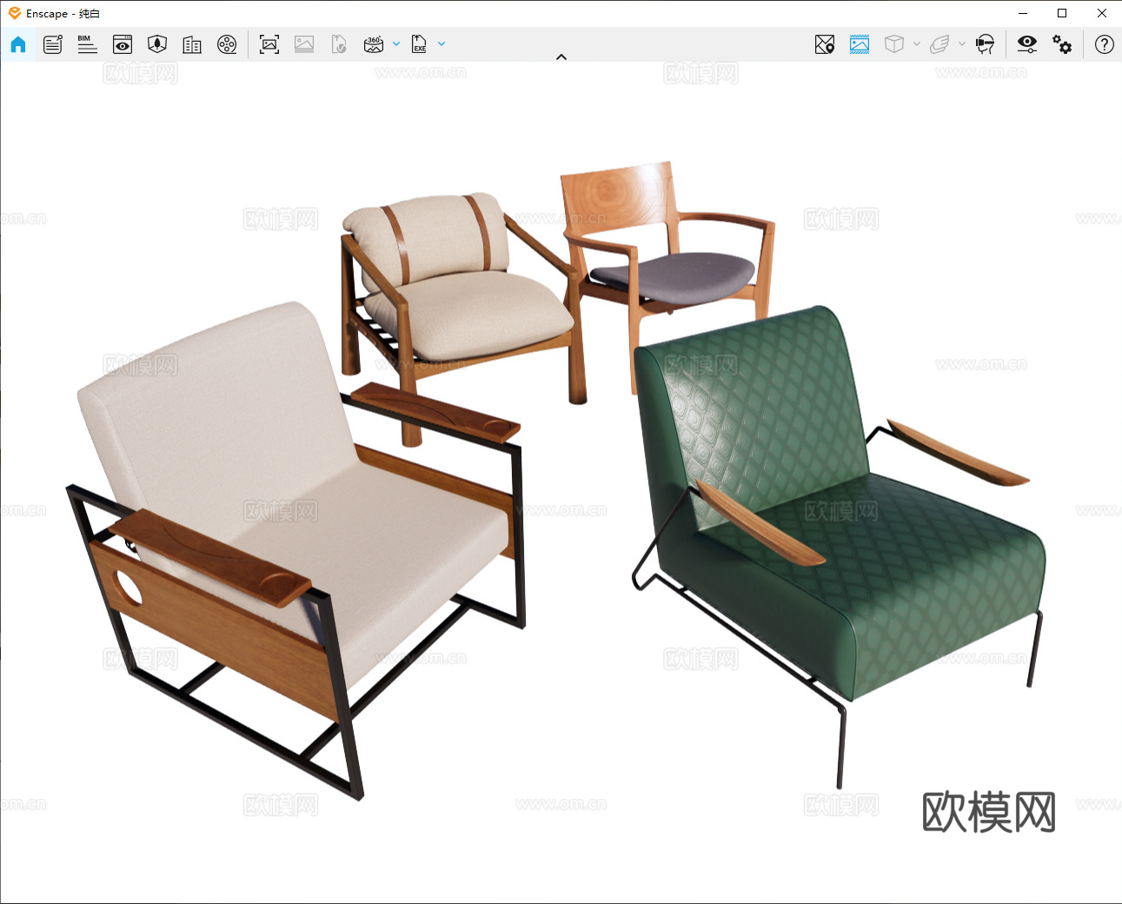Click the Home icon in the toolbar
The width and height of the screenshot is (1122, 904).
[18, 44]
